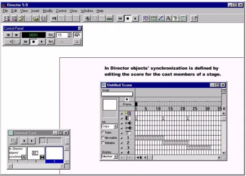Open the Script window toolbar icon
This screenshot has height=176, width=246.
point(176,19)
